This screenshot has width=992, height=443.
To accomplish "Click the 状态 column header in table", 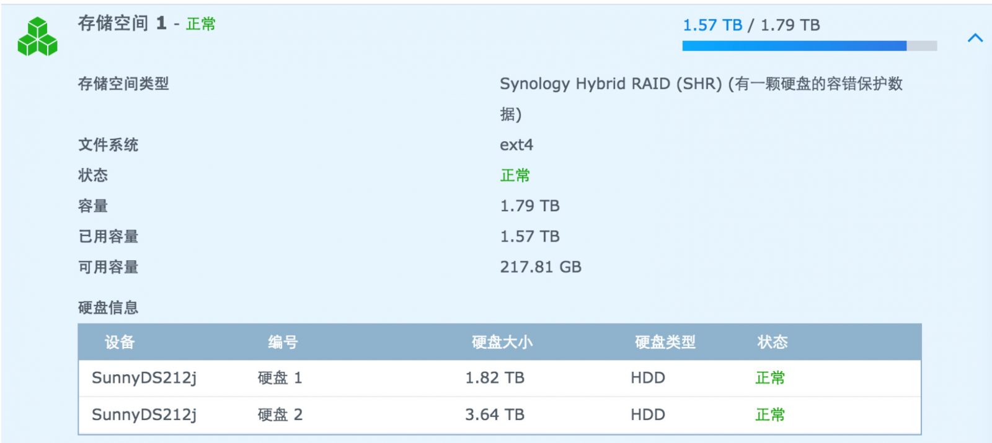I will (x=772, y=342).
